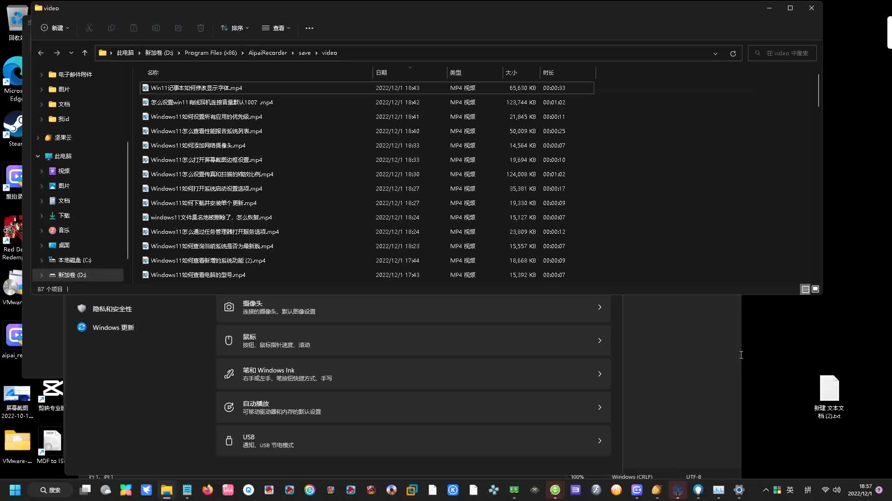Expand the 本地磁盘 (C:) tree node
This screenshot has width=892, height=501.
coord(41,260)
